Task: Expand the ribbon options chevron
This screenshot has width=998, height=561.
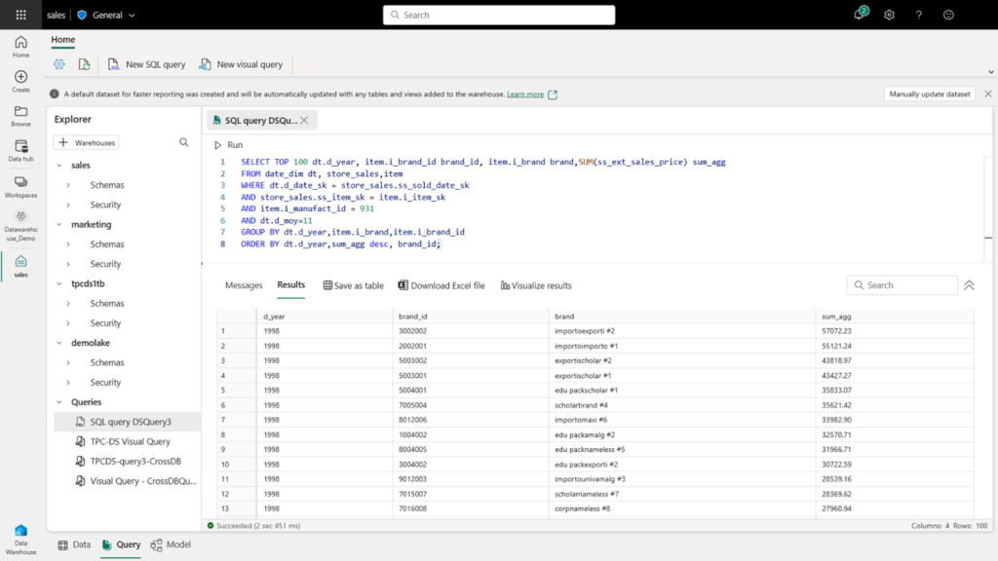Action: (x=990, y=72)
